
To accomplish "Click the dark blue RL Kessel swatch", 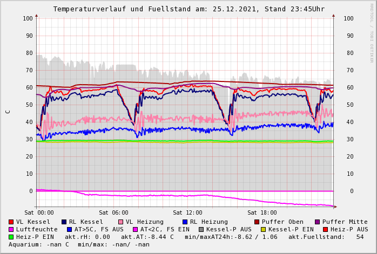I will pyautogui.click(x=64, y=222).
